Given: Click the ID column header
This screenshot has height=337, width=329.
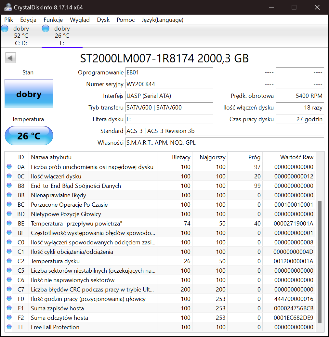Looking at the screenshot, I should tap(21, 157).
